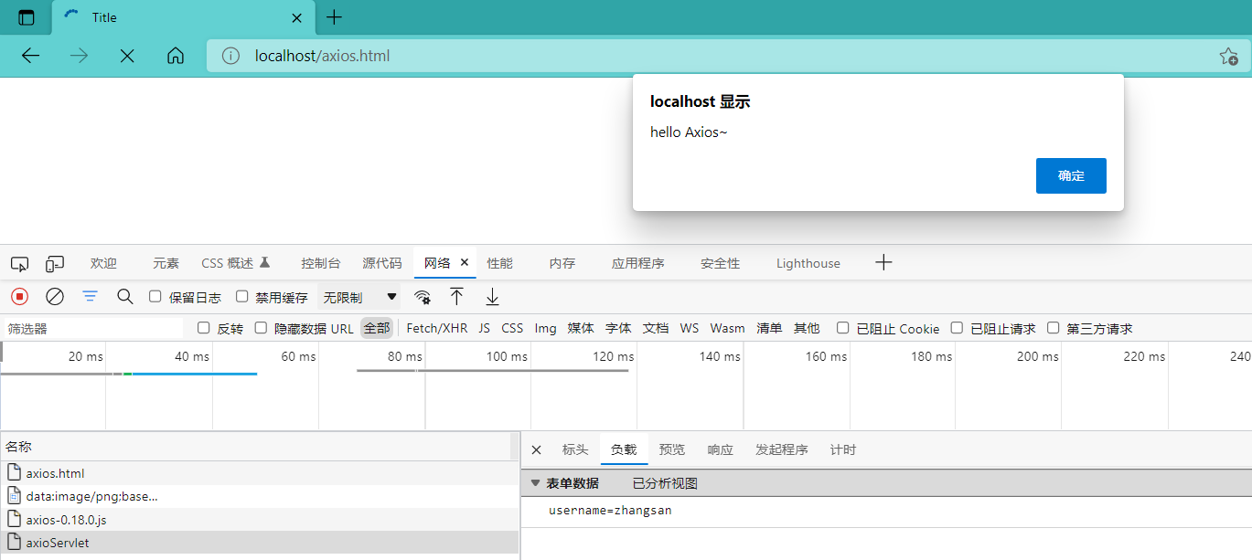Open the 应用程序 tab

(x=637, y=263)
